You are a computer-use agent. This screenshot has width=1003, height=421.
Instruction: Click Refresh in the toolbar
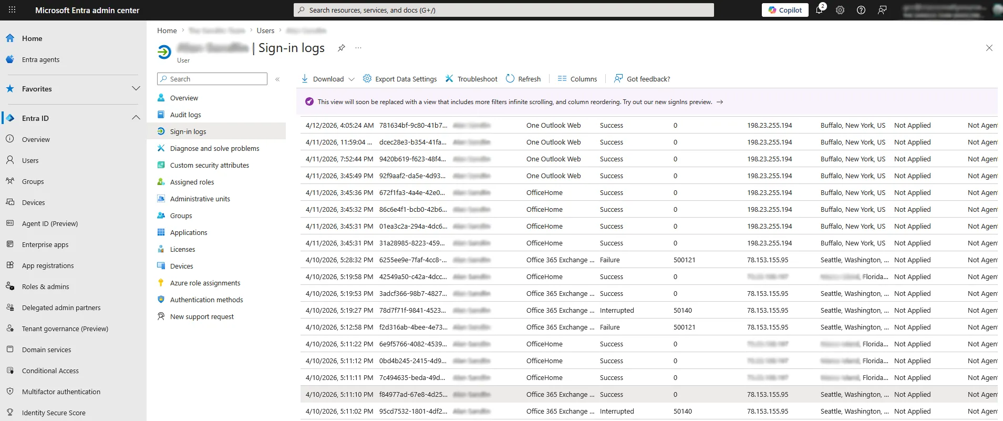523,79
